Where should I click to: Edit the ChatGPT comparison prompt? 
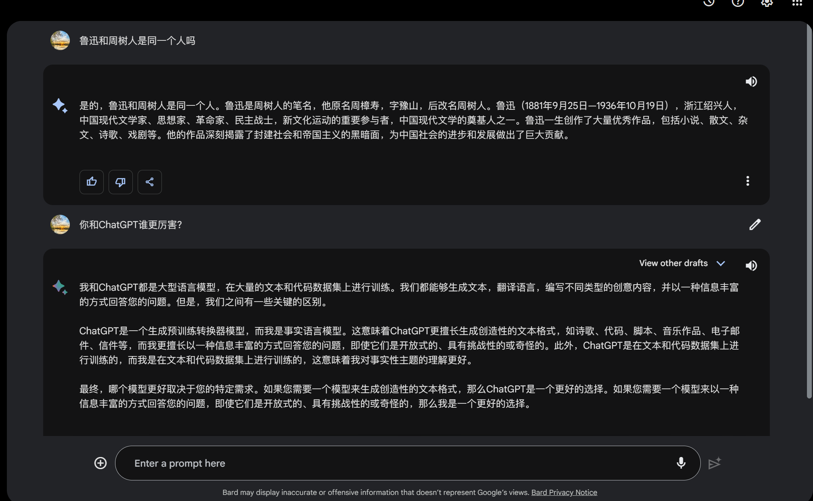point(755,224)
